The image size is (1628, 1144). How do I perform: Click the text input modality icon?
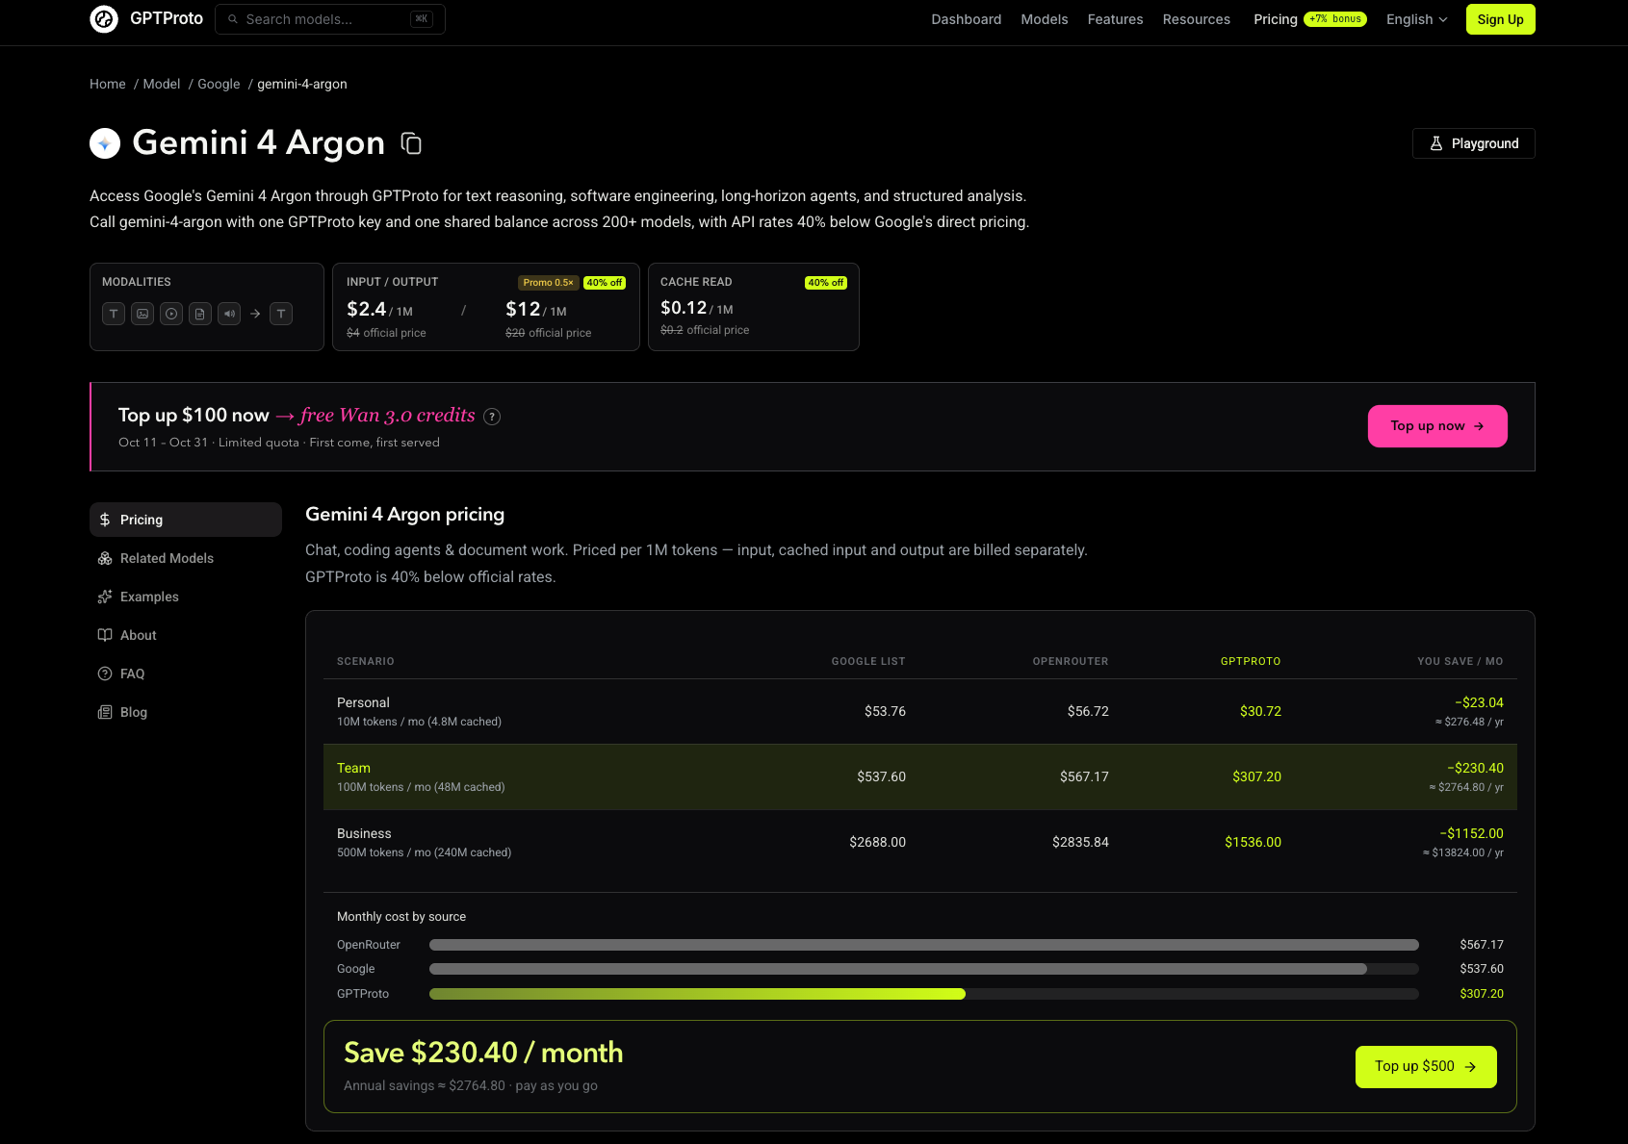tap(114, 314)
